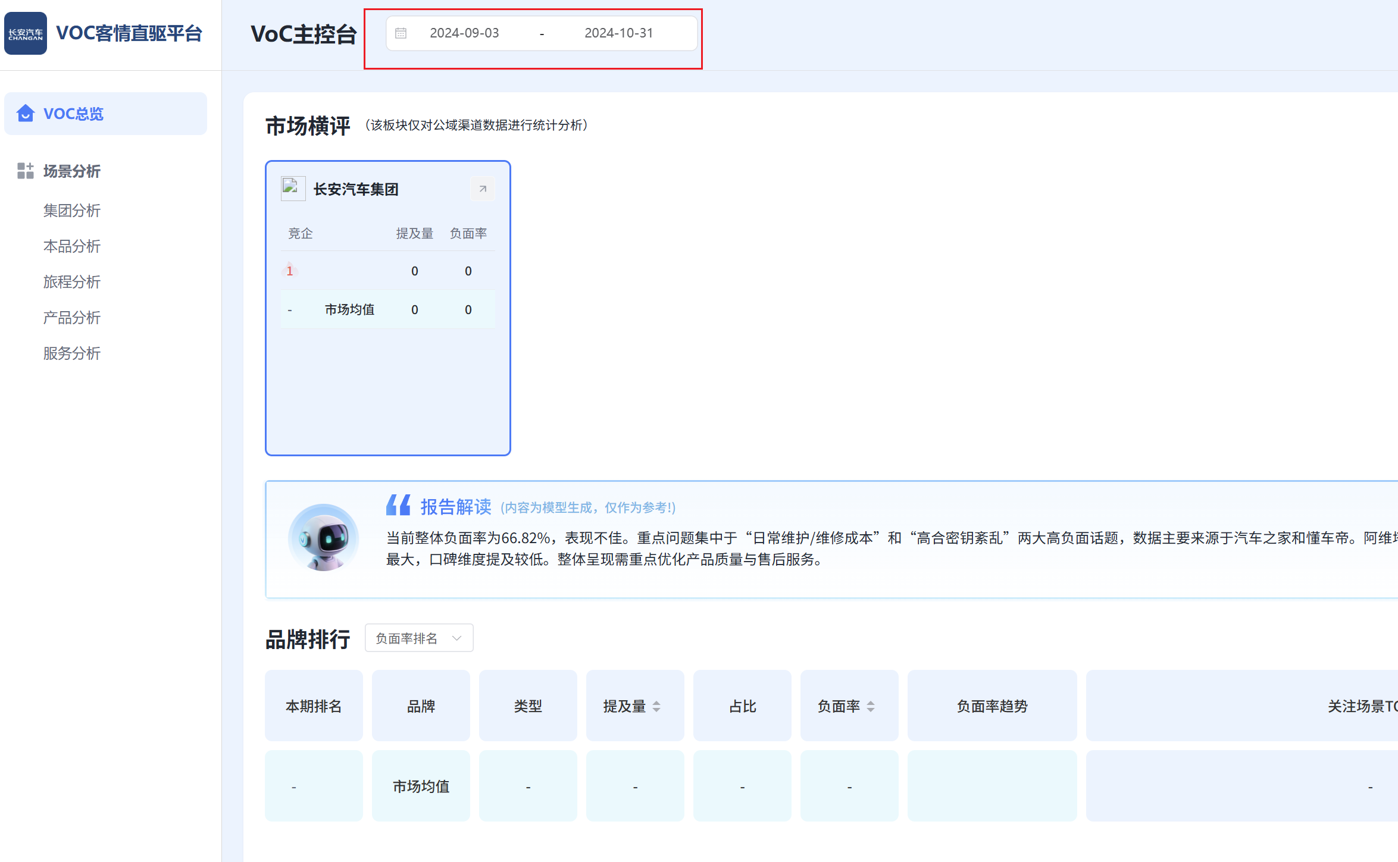
Task: Click the 长安汽车集团 logo thumbnail
Action: [293, 188]
